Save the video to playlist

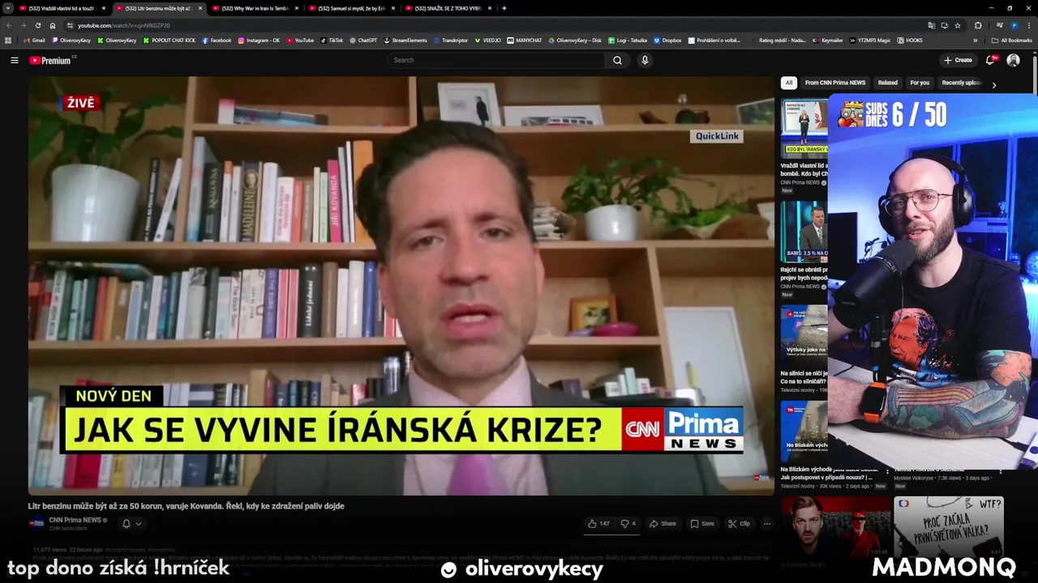tap(702, 524)
